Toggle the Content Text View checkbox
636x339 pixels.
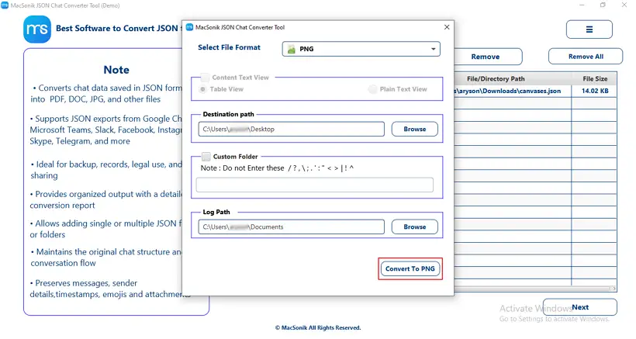point(206,78)
